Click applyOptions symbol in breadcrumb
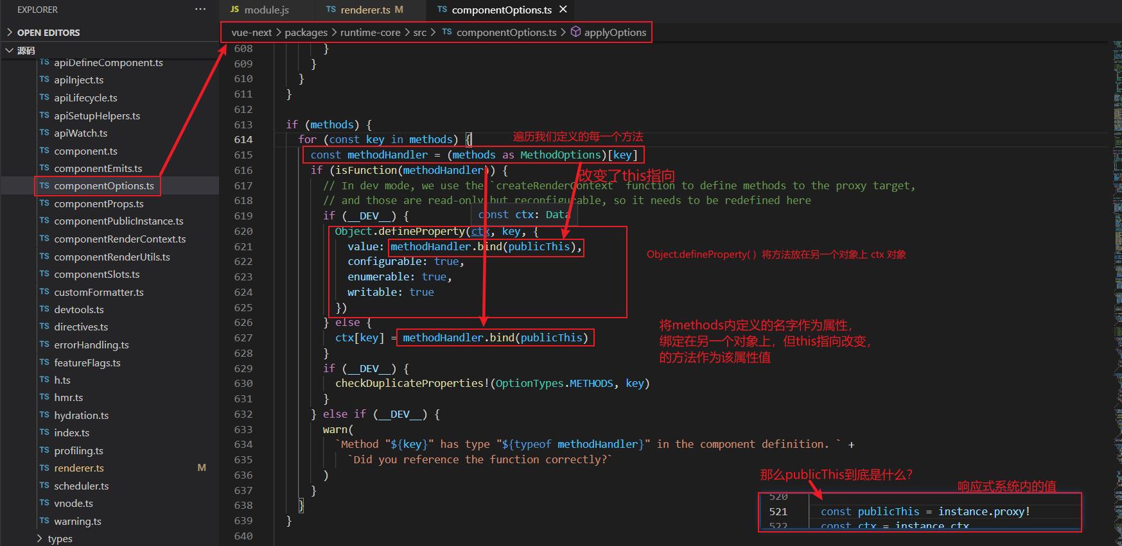The image size is (1122, 546). [615, 32]
